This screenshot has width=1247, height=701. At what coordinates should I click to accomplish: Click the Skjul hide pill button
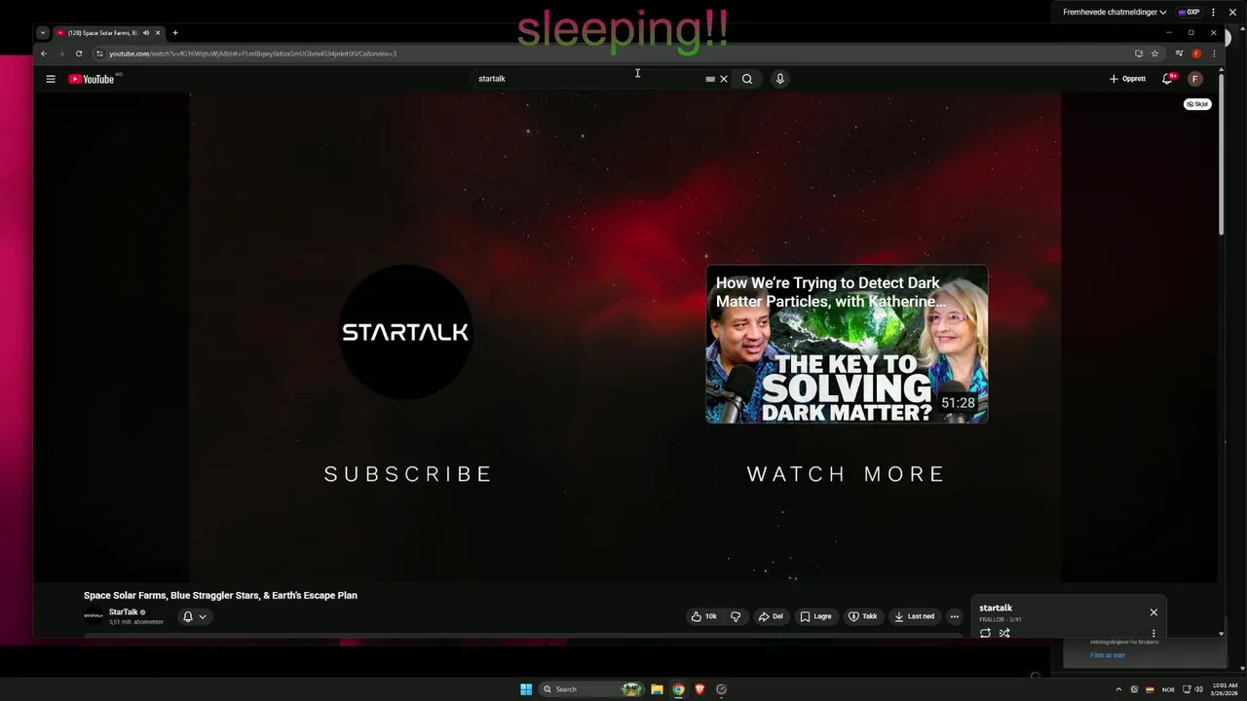(1197, 104)
